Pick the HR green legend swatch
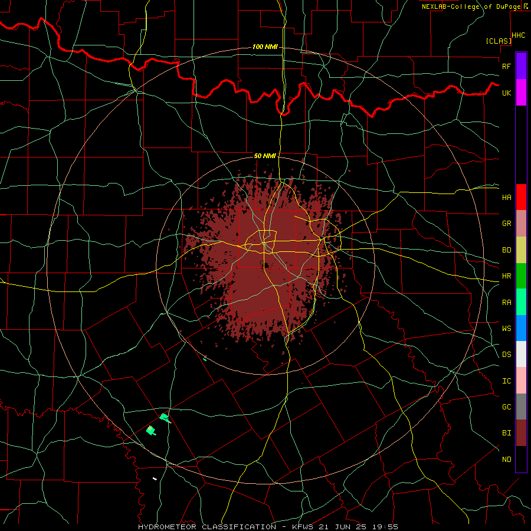The image size is (531, 531). pos(521,276)
